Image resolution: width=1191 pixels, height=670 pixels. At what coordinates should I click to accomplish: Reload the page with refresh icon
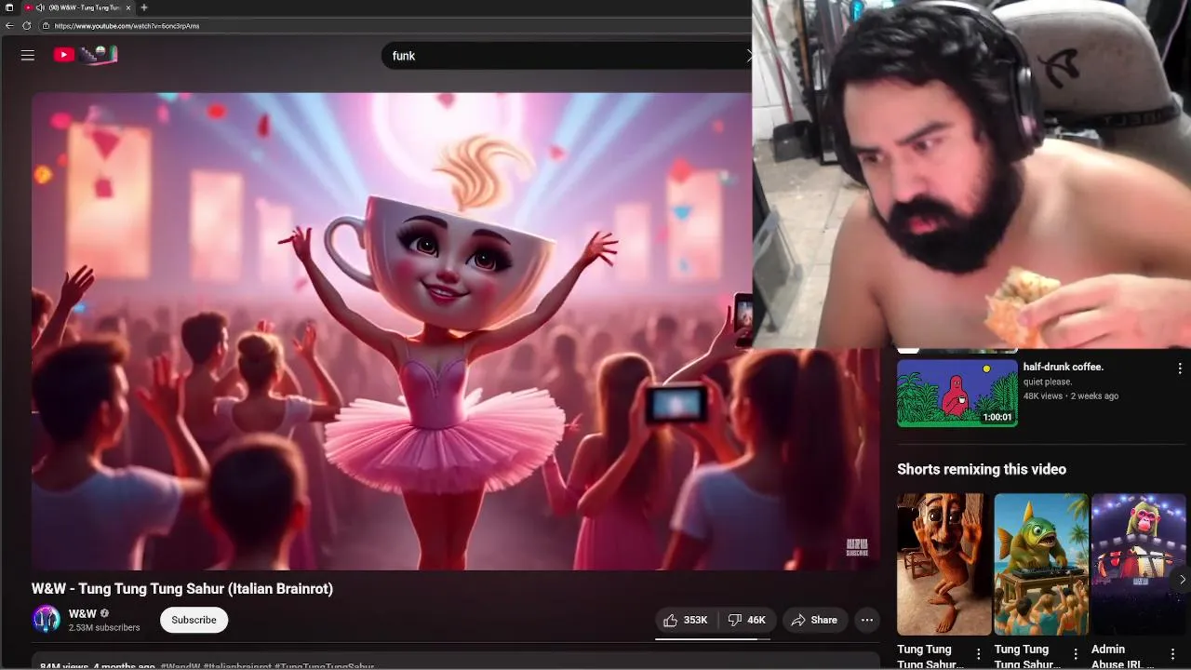[27, 26]
